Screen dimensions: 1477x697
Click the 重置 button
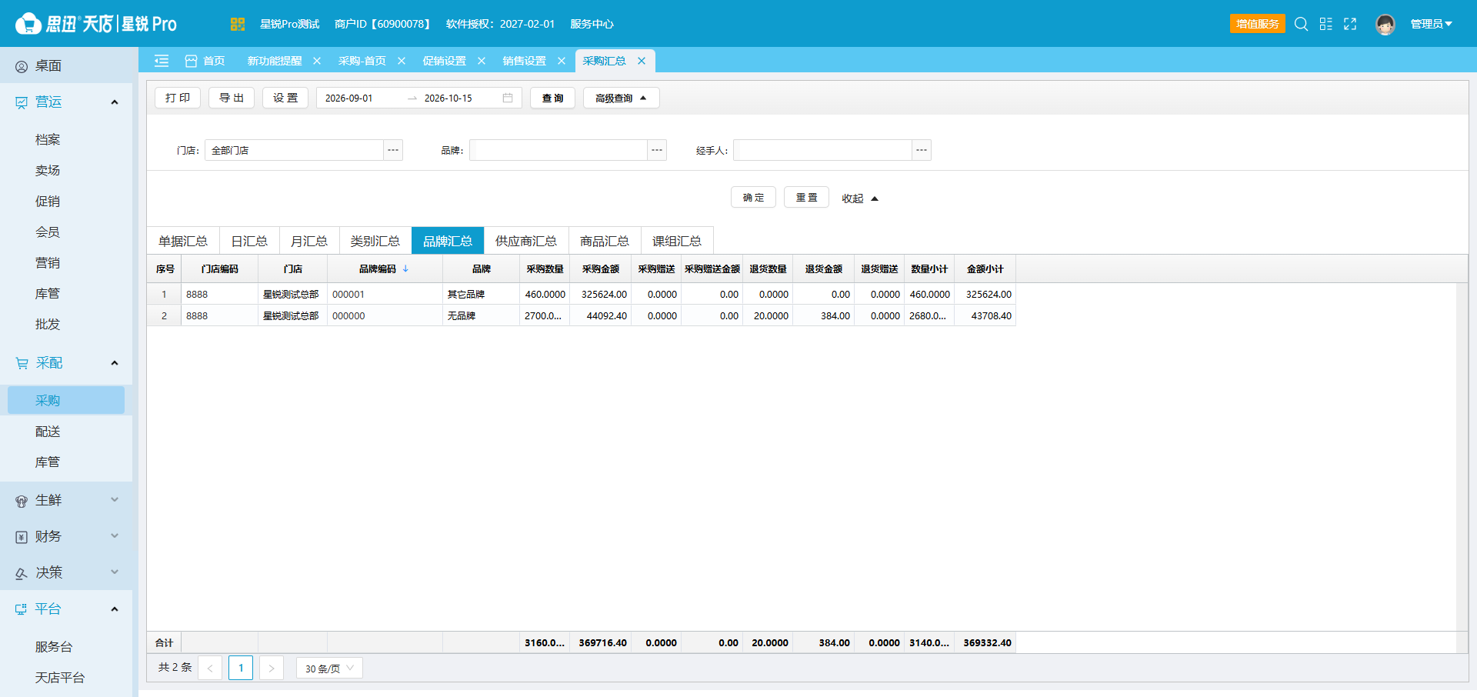pyautogui.click(x=806, y=198)
